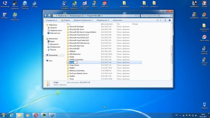The width and height of the screenshot is (210, 118).
Task: Expand address bar history dropdown
Action: click(135, 16)
